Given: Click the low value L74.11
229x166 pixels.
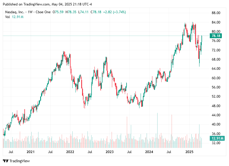Looking at the screenshot, I should click(84, 12).
